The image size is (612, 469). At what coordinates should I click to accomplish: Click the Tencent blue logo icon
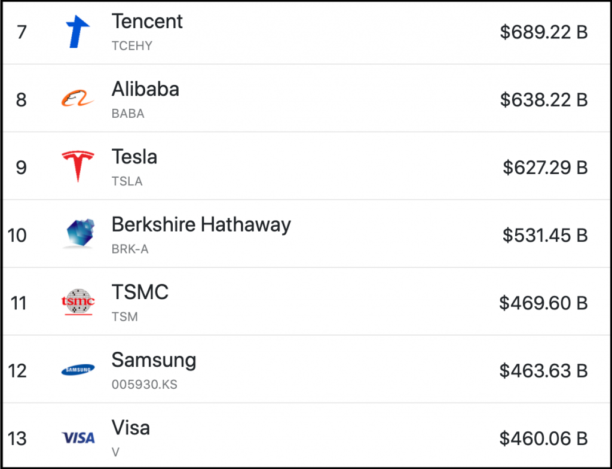pos(78,32)
